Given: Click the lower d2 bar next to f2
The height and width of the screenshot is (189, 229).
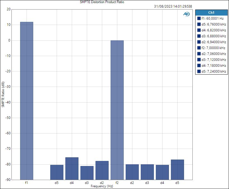Looking at the screenshot, I should coord(102,170).
